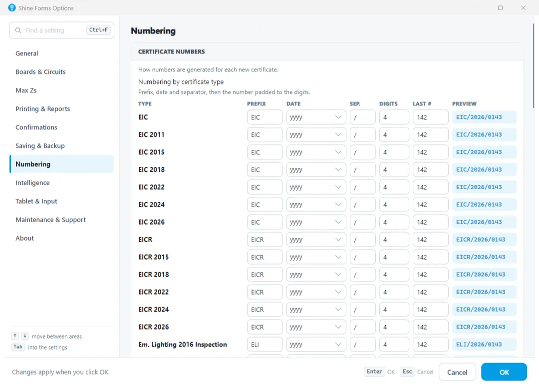The image size is (539, 386).
Task: Edit prefix field for EIC 2022
Action: [x=265, y=187]
